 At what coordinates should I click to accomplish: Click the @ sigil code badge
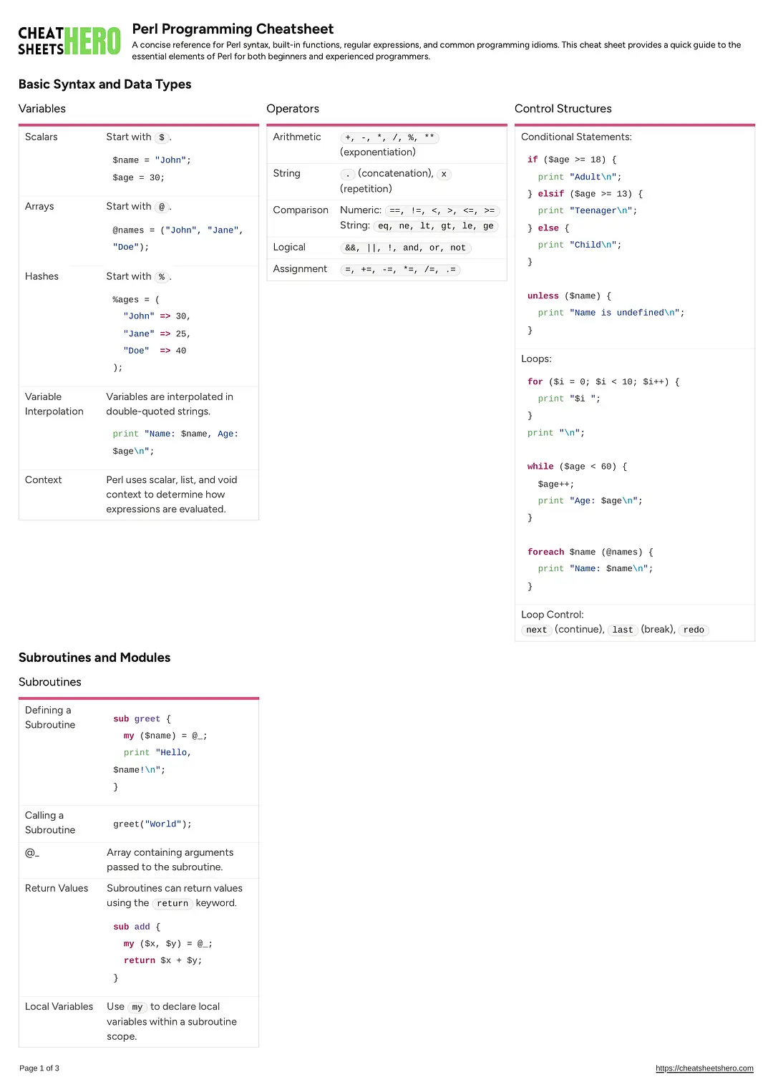click(x=162, y=207)
